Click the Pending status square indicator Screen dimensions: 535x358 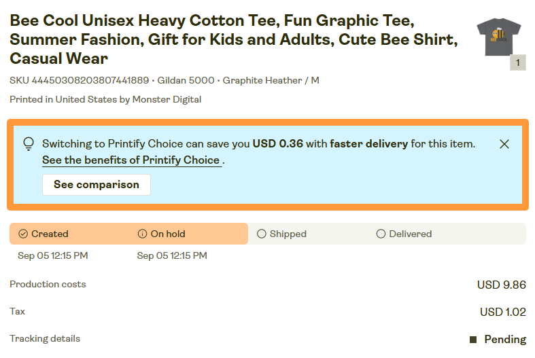473,339
